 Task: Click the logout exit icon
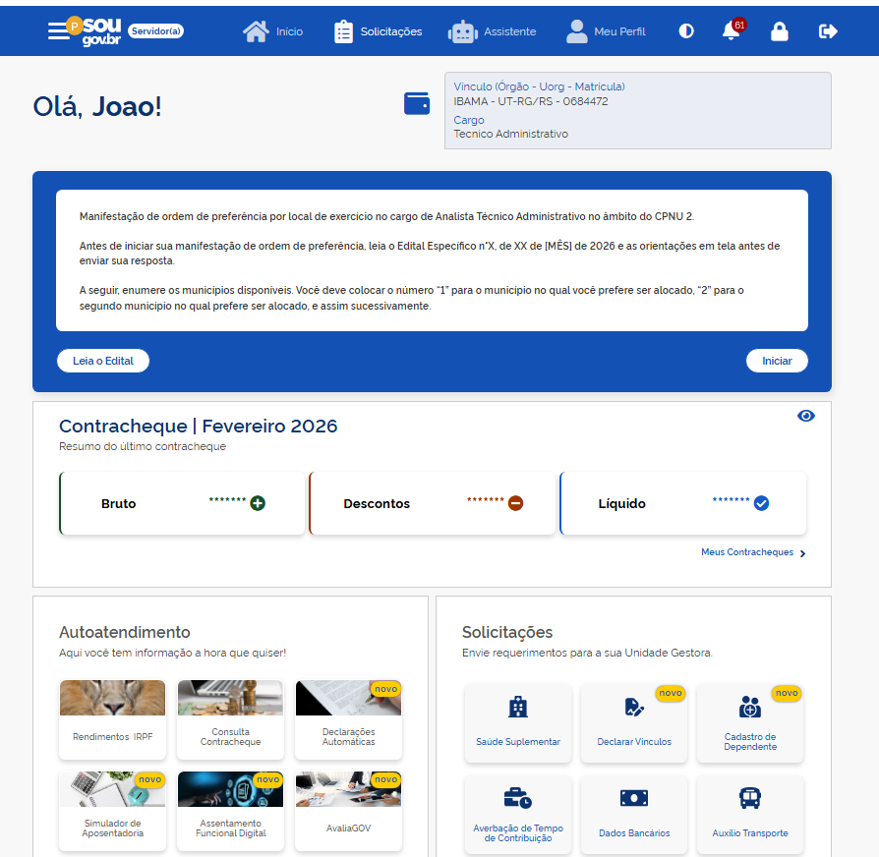828,30
